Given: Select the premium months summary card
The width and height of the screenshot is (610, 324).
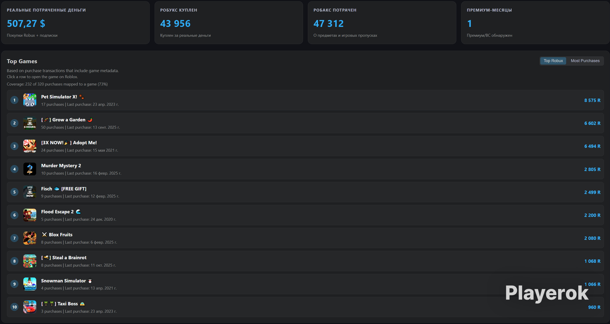Looking at the screenshot, I should [x=535, y=23].
